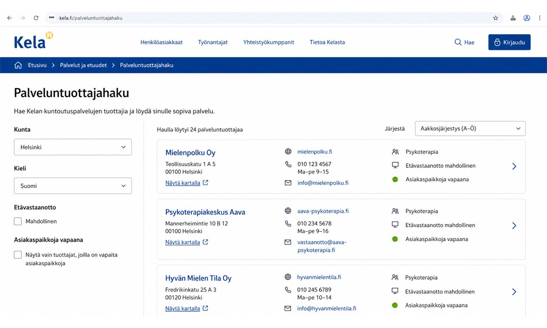
Task: Click Palveluntuottajahaku breadcrumb item
Action: click(x=147, y=65)
